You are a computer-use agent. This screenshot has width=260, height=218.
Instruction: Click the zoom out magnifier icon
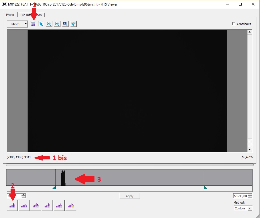[57, 24]
